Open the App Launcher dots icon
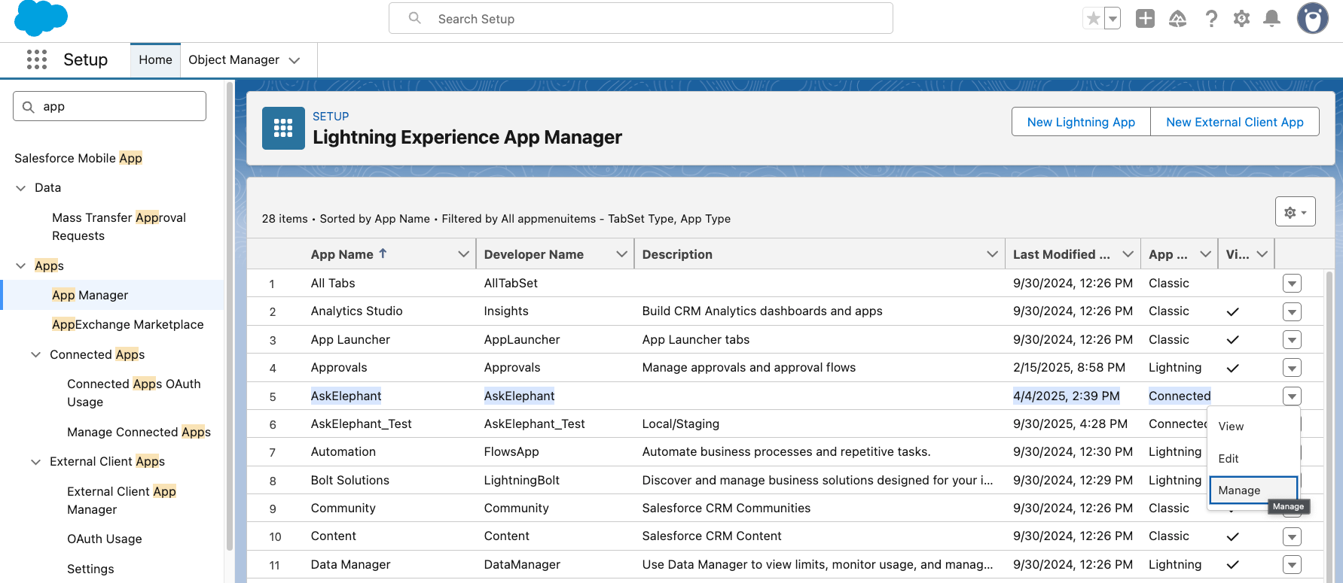 pos(36,59)
